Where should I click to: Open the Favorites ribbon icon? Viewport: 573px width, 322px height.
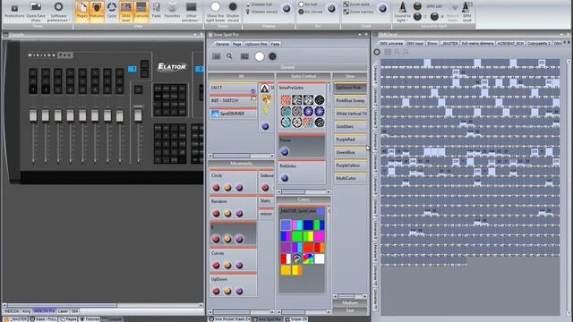click(x=172, y=11)
